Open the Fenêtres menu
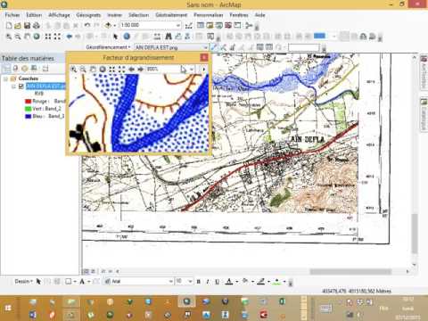428x321 pixels. [x=239, y=15]
